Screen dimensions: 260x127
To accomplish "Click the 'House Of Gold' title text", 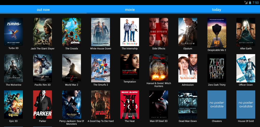I will 246,121.
